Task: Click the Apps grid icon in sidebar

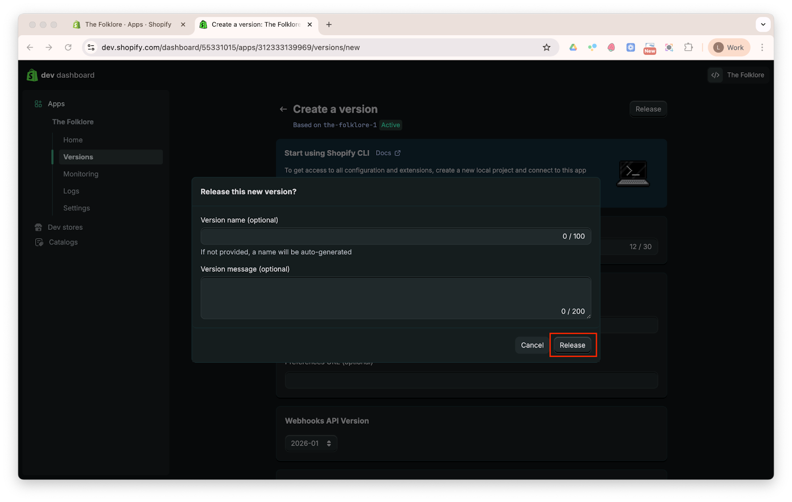Action: tap(38, 104)
